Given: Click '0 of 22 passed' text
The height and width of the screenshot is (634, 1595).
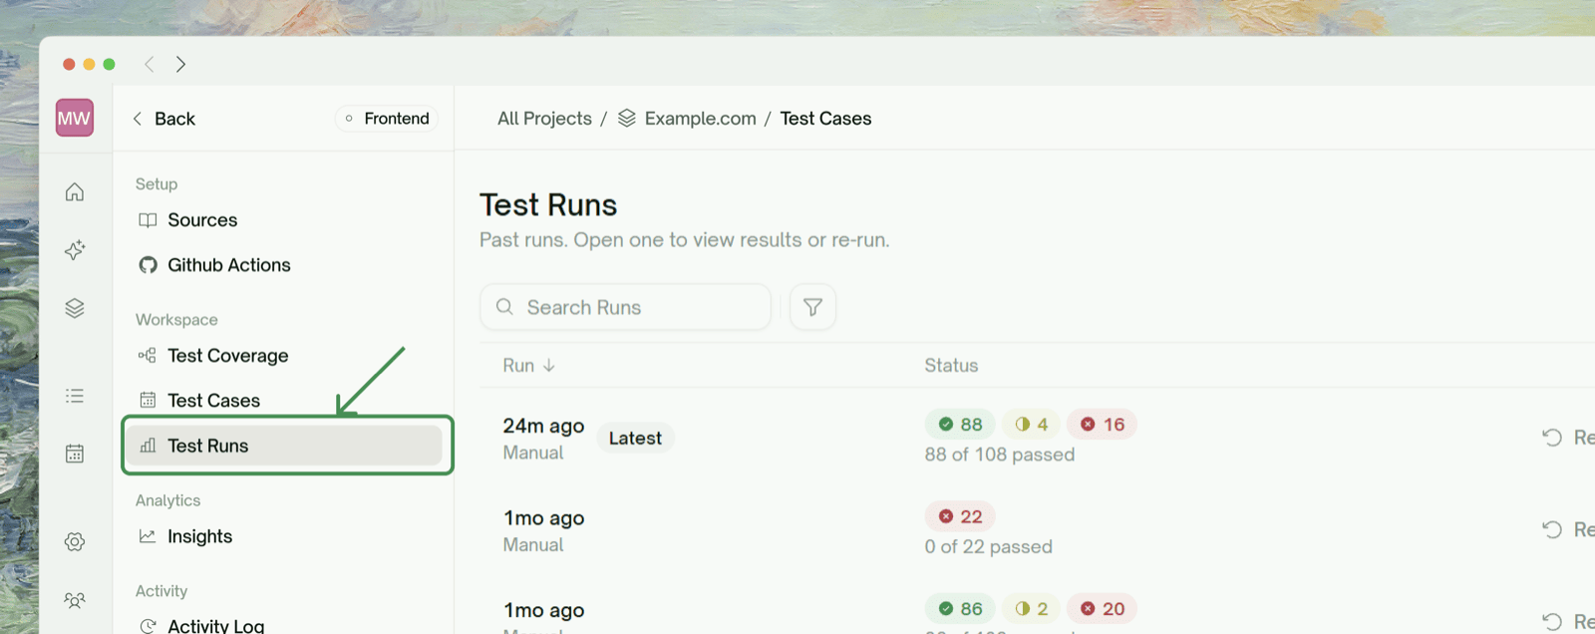Looking at the screenshot, I should 988,546.
